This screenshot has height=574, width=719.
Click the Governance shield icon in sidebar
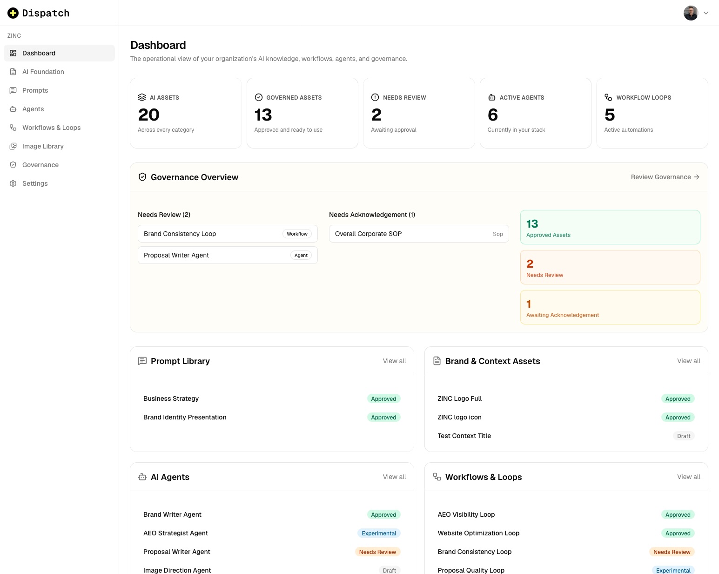click(13, 165)
